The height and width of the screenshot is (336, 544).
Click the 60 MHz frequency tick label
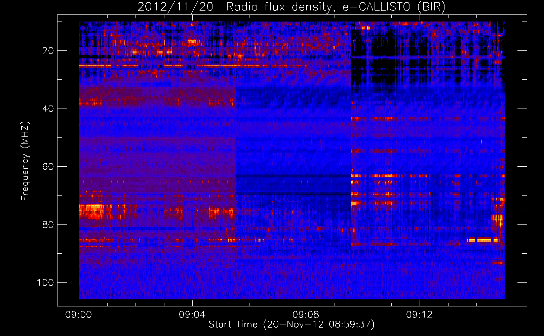[48, 167]
